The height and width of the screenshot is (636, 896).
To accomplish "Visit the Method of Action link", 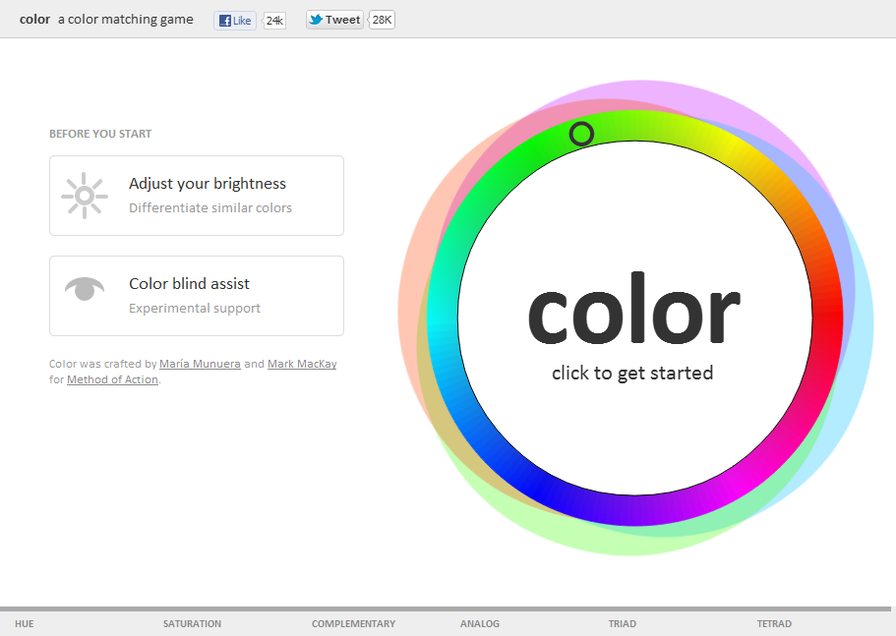I will 112,379.
